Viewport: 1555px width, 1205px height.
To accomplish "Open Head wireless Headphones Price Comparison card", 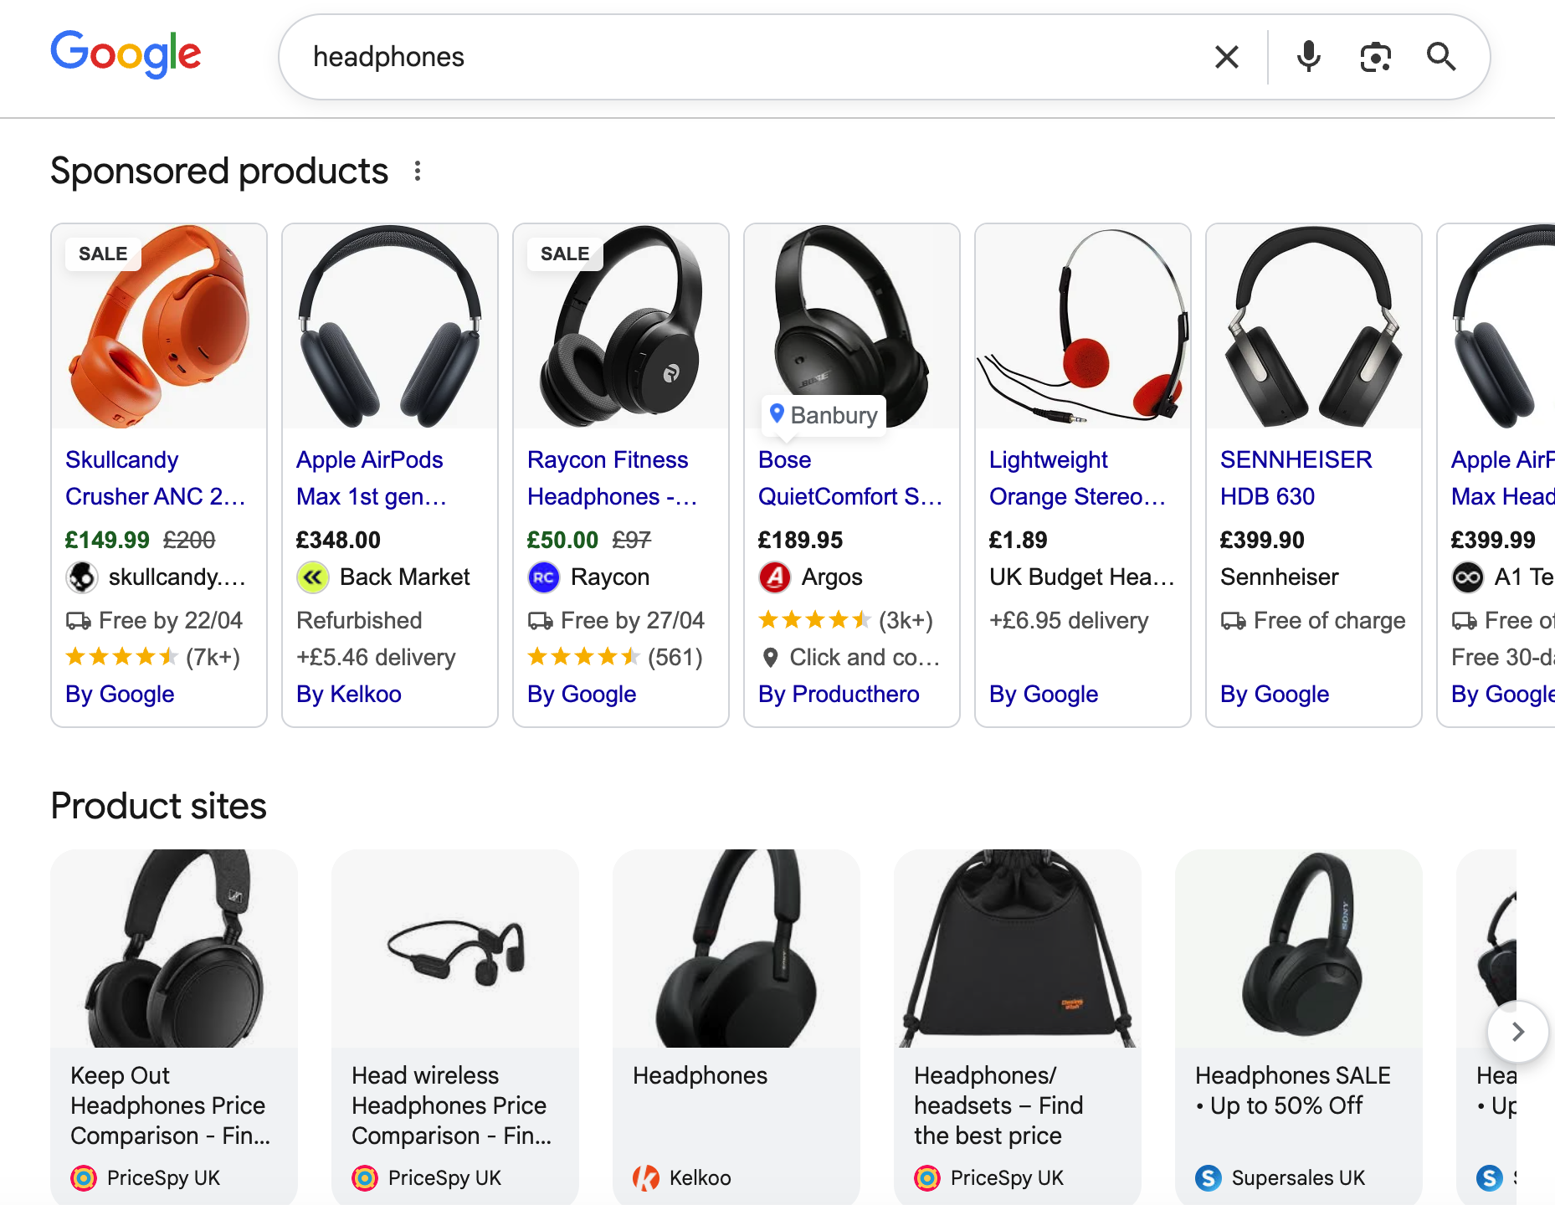I will point(455,1028).
